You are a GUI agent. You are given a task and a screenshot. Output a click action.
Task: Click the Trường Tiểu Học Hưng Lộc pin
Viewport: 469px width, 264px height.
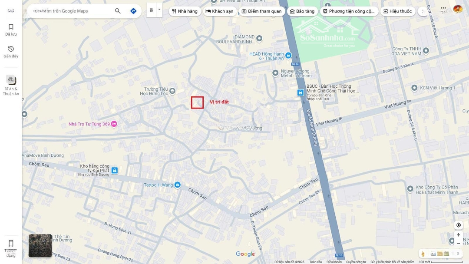pyautogui.click(x=172, y=91)
